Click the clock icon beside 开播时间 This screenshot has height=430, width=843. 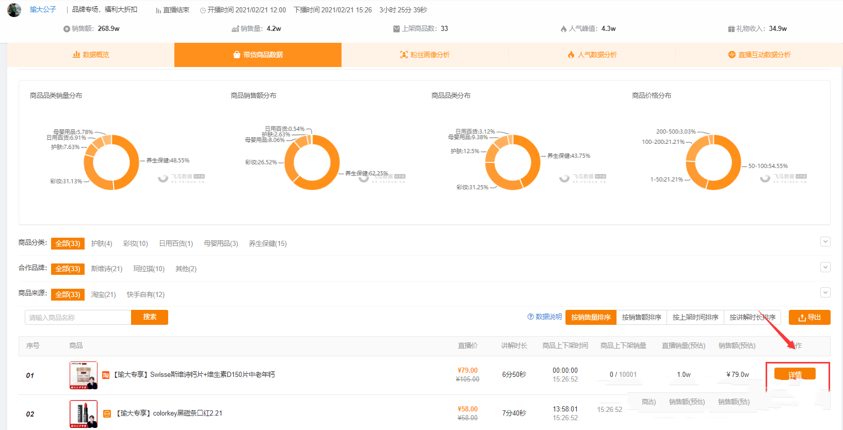click(x=203, y=10)
